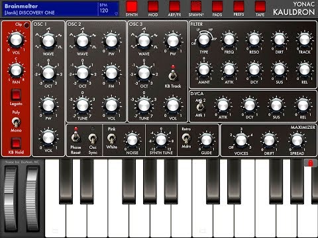Open the MOD page
Image resolution: width=318 pixels, height=238 pixels.
153,7
